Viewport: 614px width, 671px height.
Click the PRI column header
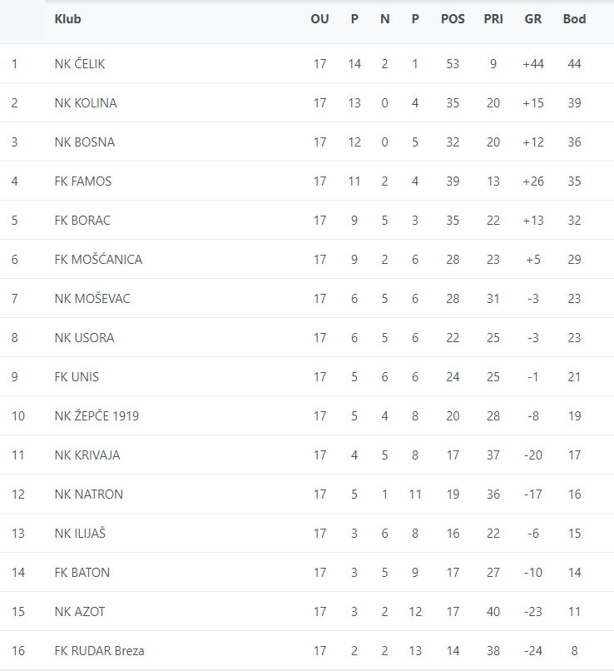(x=493, y=19)
